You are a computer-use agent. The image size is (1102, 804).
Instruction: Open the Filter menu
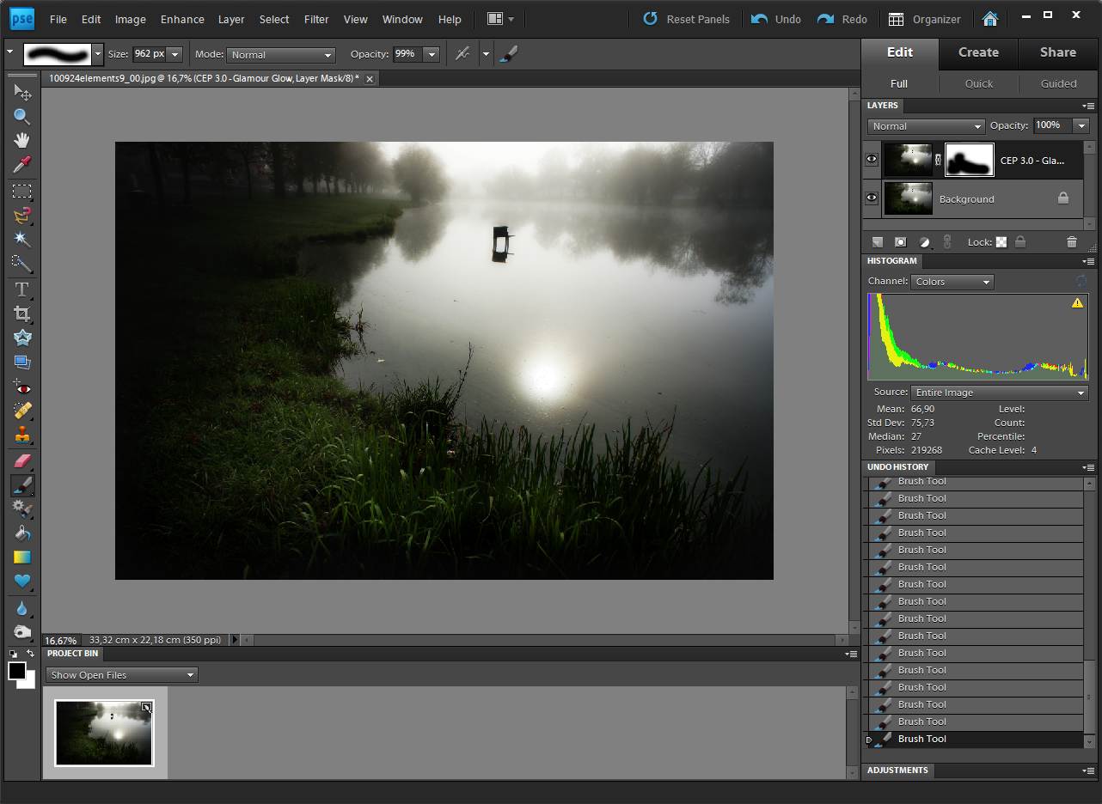click(x=316, y=19)
